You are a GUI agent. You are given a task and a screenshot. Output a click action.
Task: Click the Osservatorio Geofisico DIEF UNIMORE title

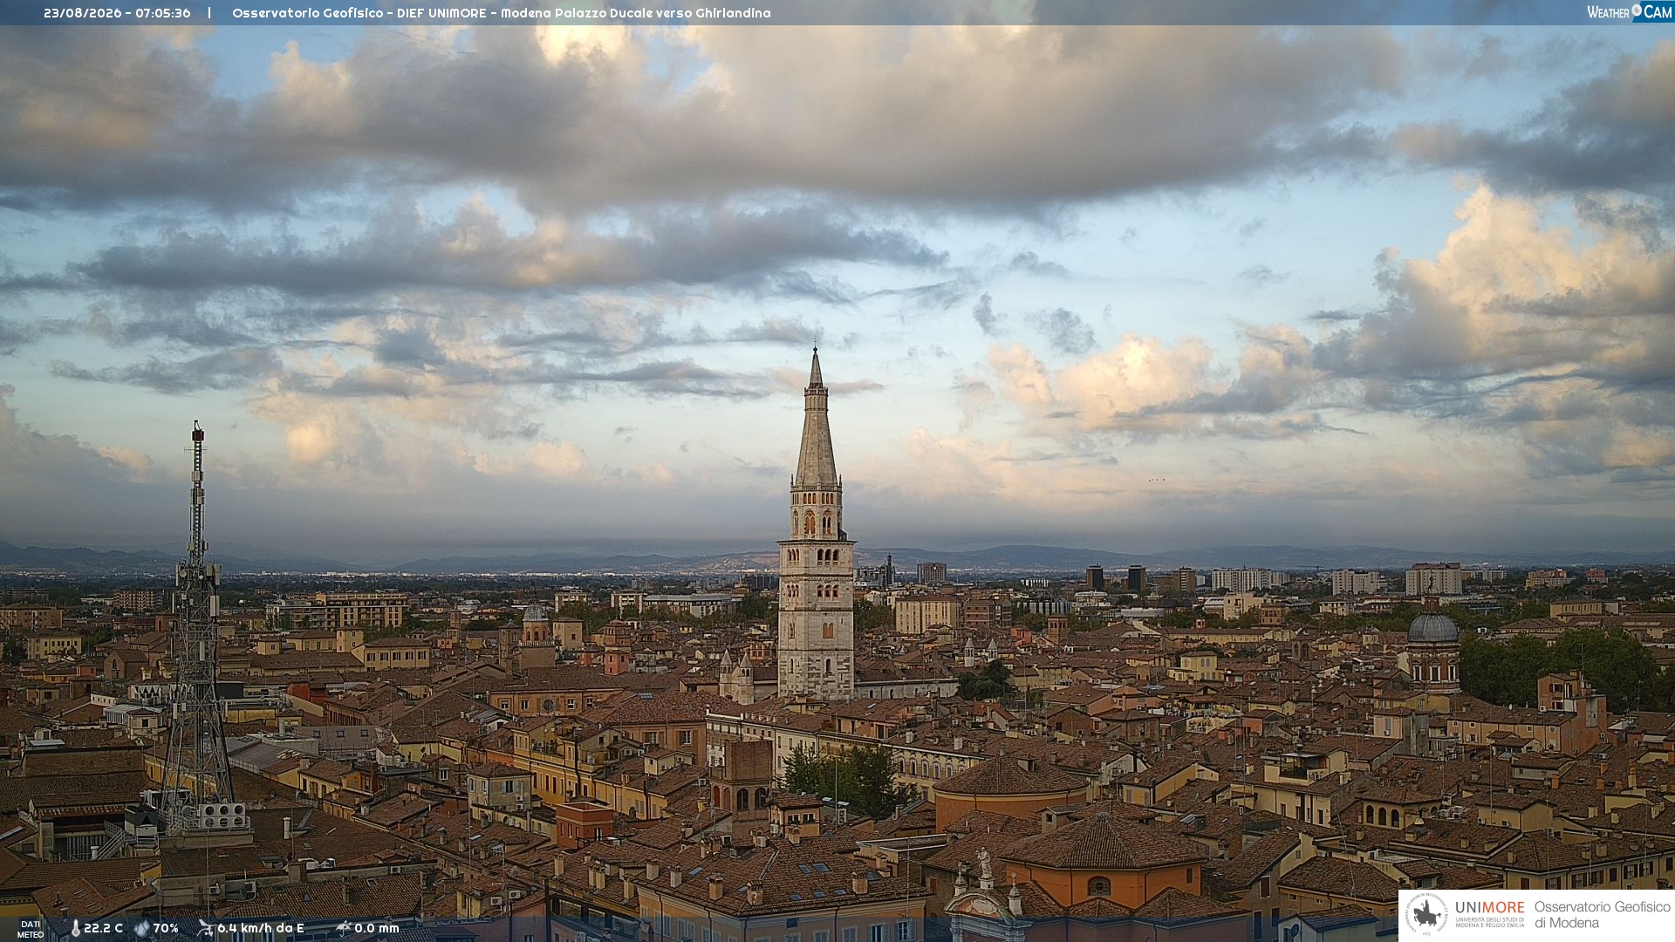click(x=502, y=13)
